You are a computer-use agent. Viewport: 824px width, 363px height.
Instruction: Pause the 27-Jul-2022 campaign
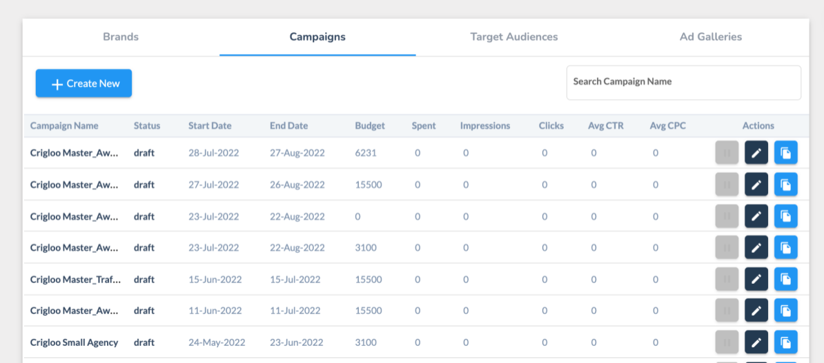(x=727, y=184)
